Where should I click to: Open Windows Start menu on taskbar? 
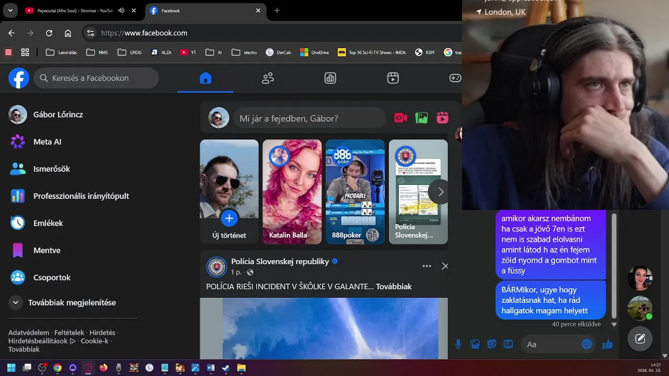pyautogui.click(x=11, y=368)
